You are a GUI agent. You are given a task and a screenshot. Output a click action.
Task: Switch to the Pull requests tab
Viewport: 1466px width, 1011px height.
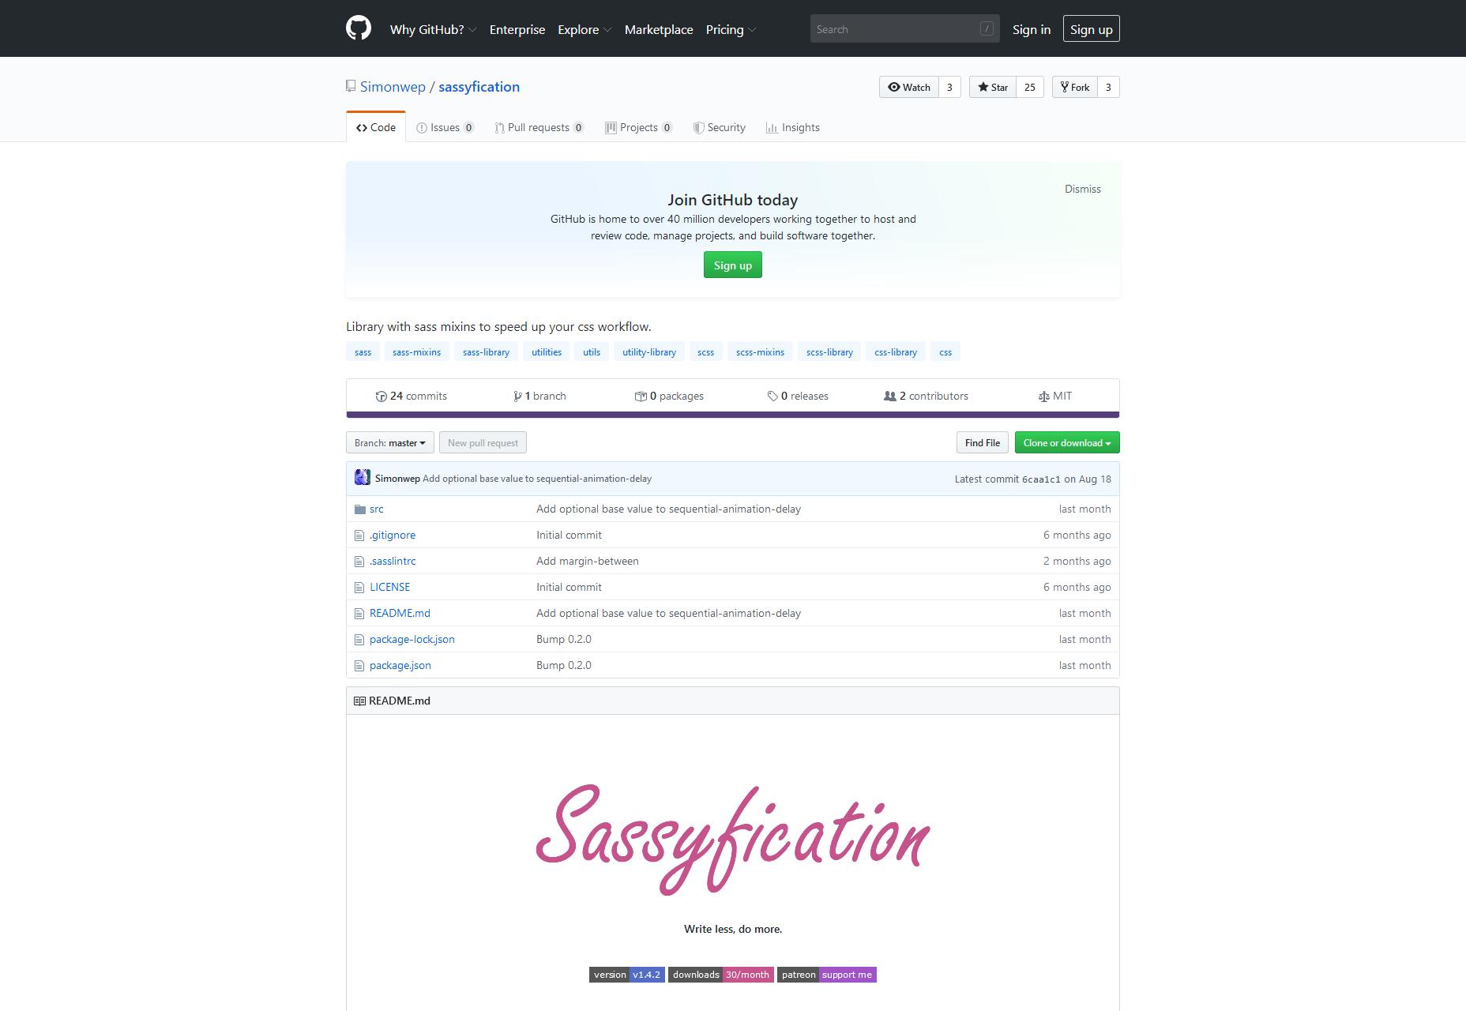tap(539, 127)
